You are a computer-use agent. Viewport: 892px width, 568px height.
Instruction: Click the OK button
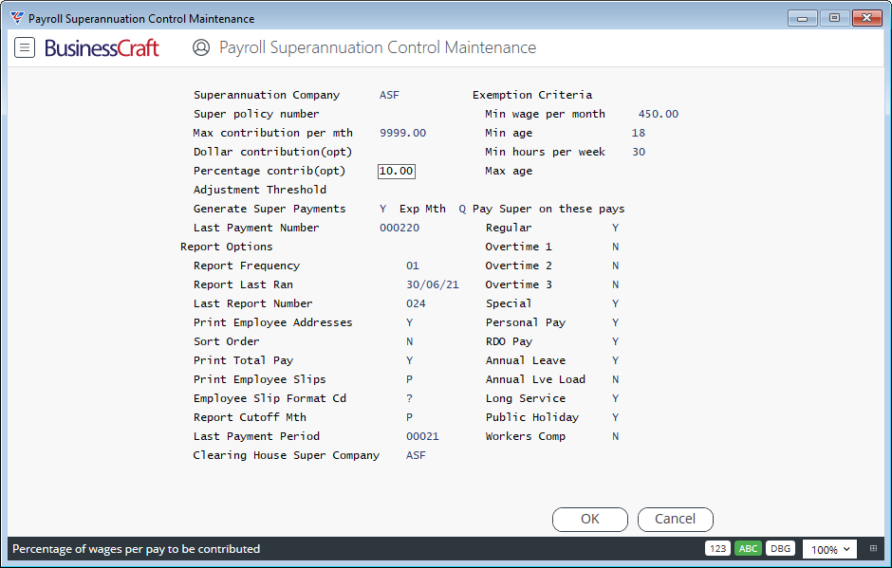[x=590, y=519]
